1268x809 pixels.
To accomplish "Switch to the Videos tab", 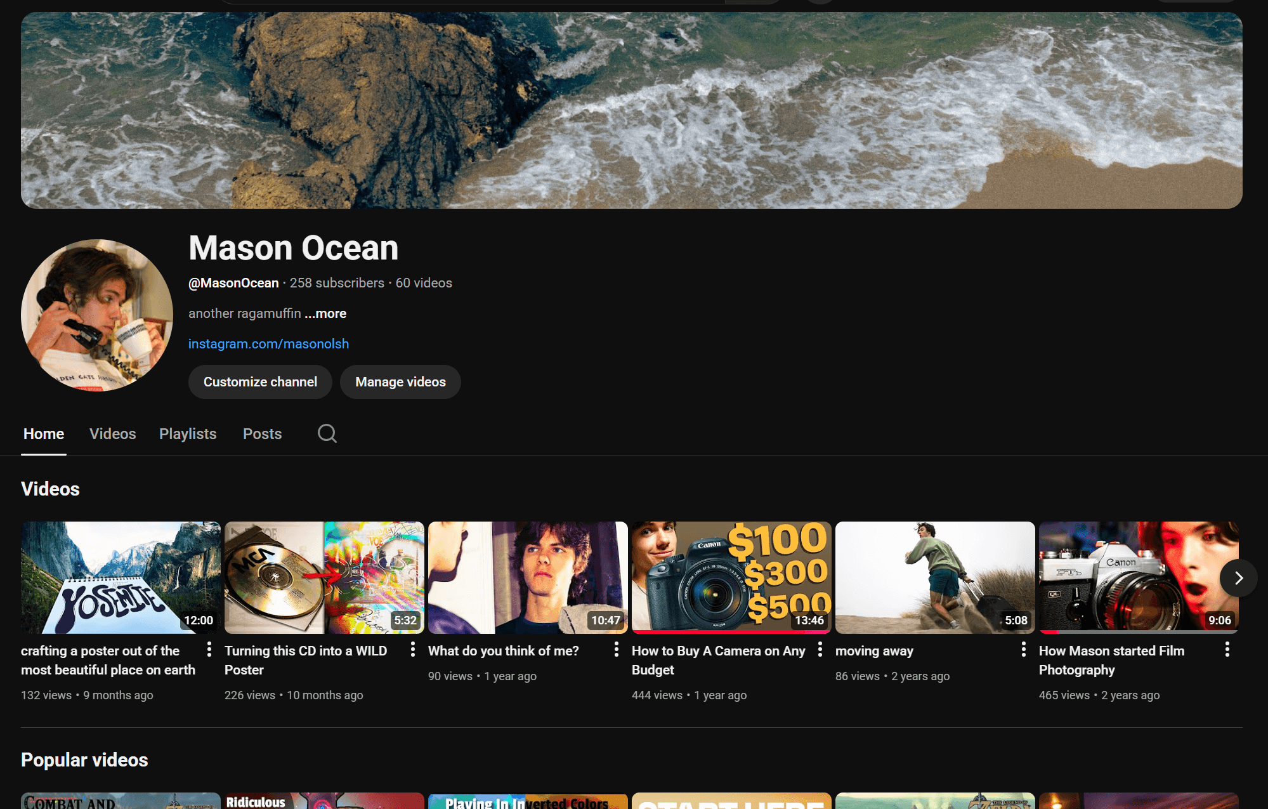I will [112, 434].
